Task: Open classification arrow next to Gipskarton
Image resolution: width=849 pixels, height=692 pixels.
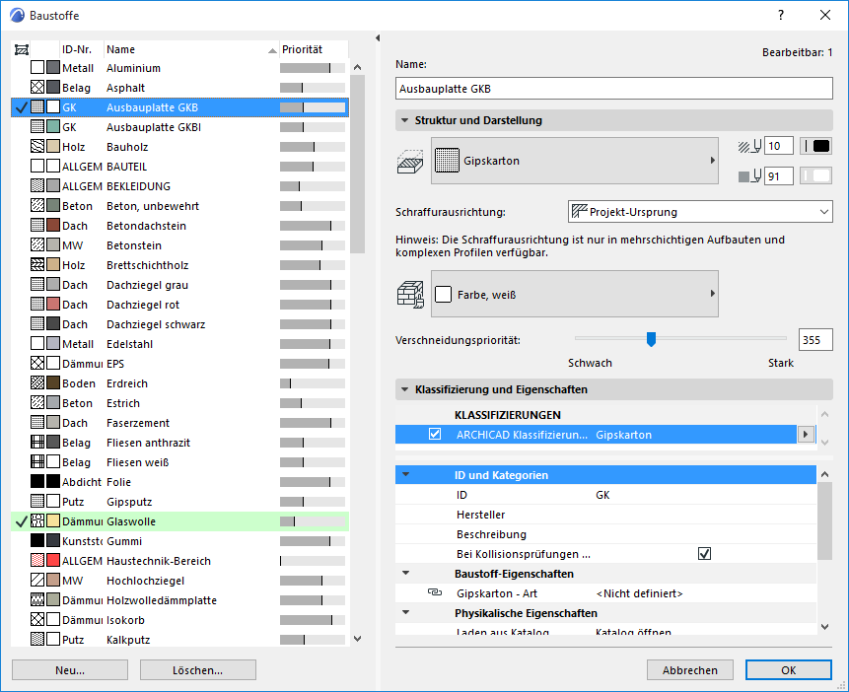Action: tap(806, 435)
